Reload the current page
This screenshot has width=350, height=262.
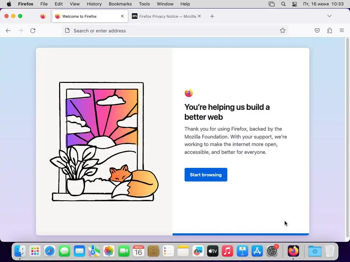tap(33, 31)
